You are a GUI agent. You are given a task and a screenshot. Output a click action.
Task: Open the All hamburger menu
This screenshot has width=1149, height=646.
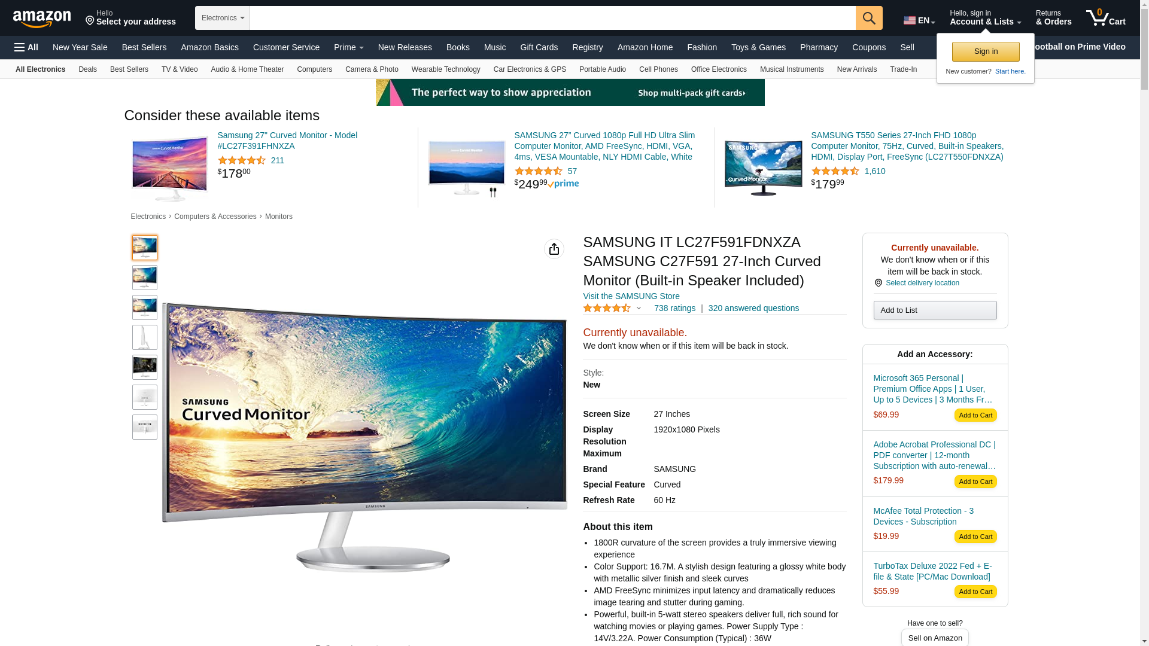tap(26, 47)
